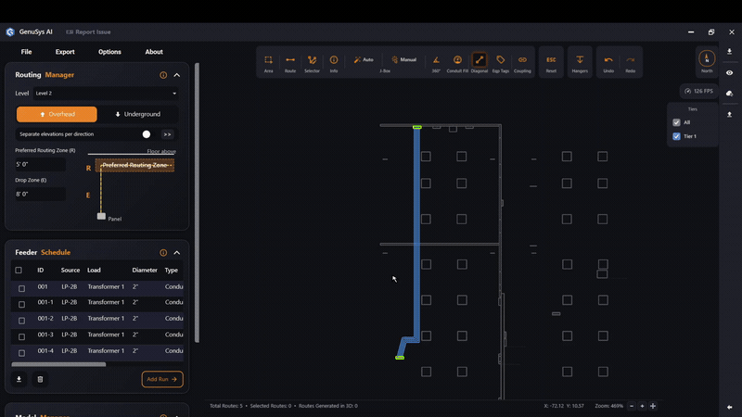Show Eqp Tags

500,63
